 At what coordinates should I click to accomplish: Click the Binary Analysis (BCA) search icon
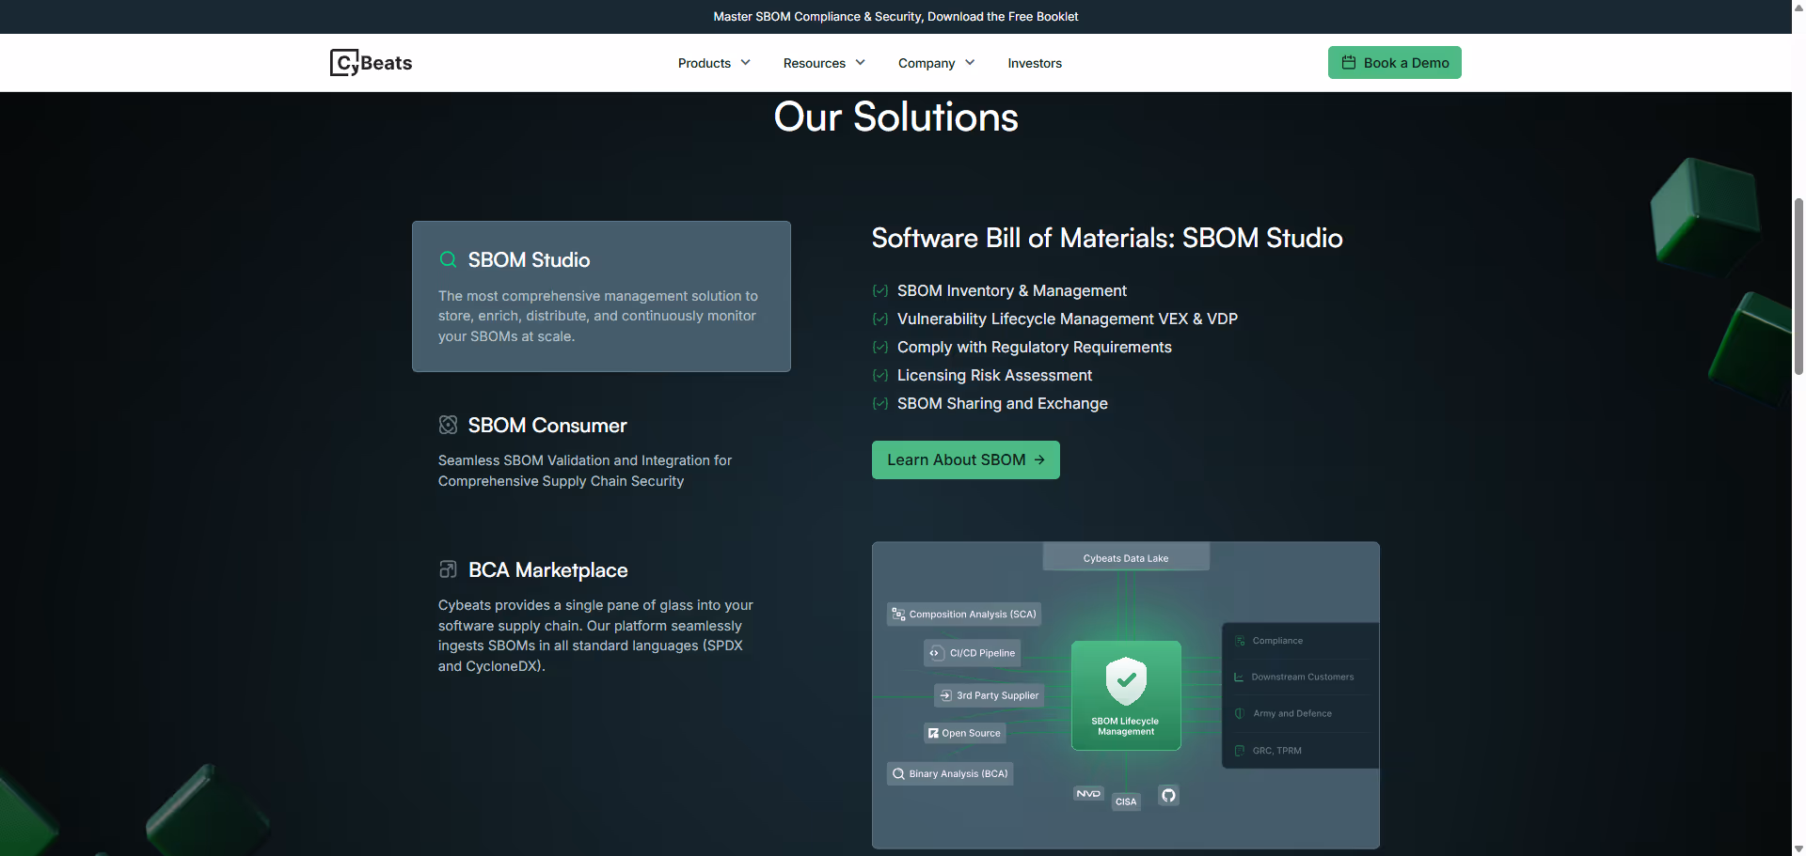coord(898,774)
